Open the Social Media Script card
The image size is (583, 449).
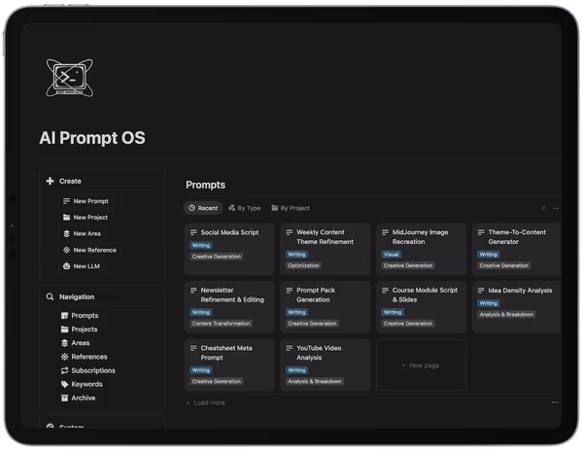coord(229,249)
